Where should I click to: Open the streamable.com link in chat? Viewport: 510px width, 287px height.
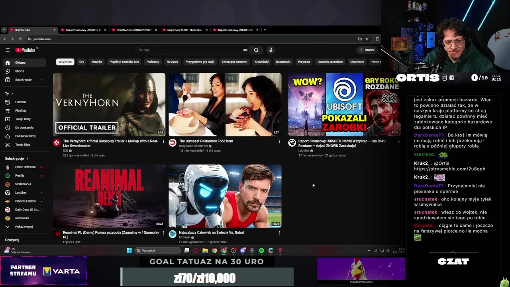pos(449,169)
